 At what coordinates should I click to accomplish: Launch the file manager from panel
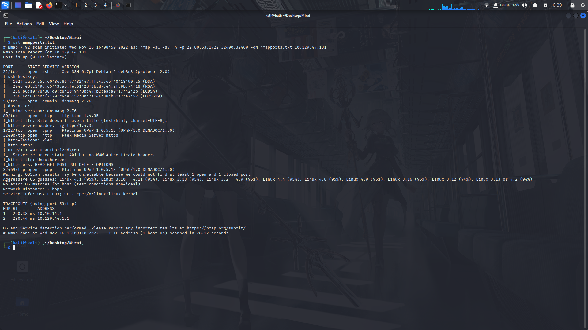[28, 5]
